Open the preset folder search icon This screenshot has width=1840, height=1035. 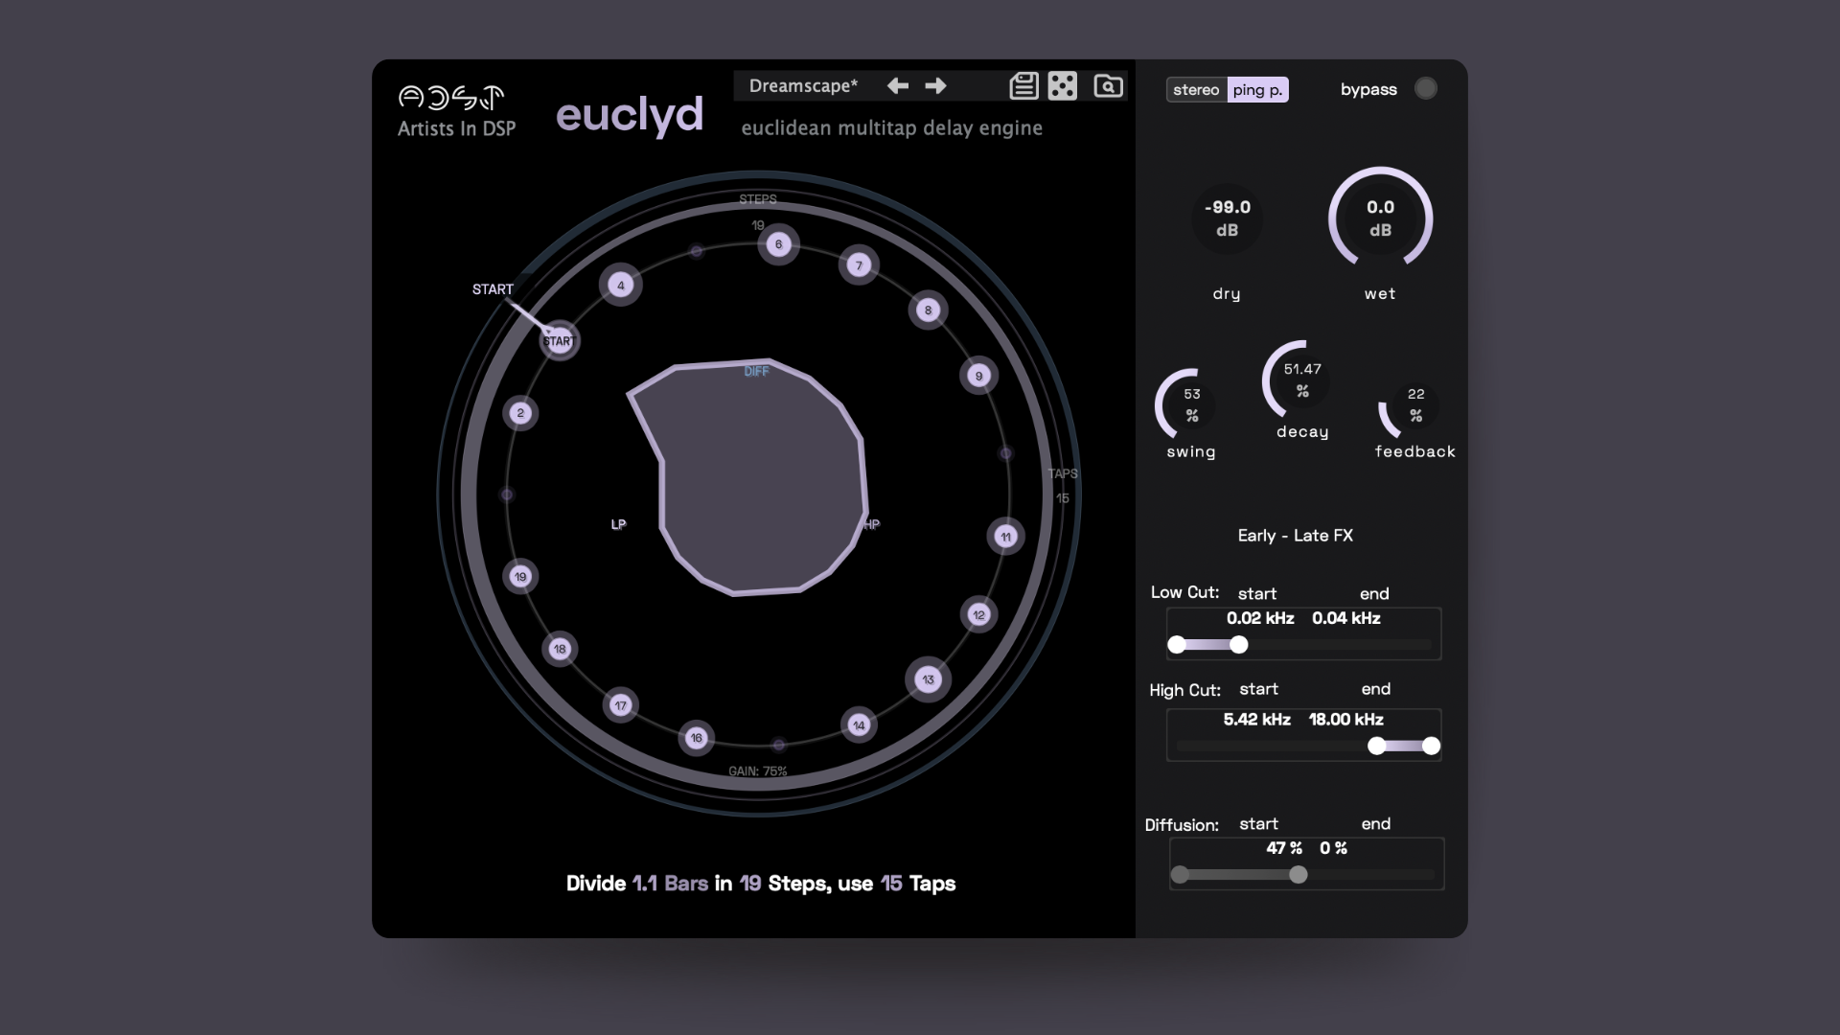[1108, 86]
